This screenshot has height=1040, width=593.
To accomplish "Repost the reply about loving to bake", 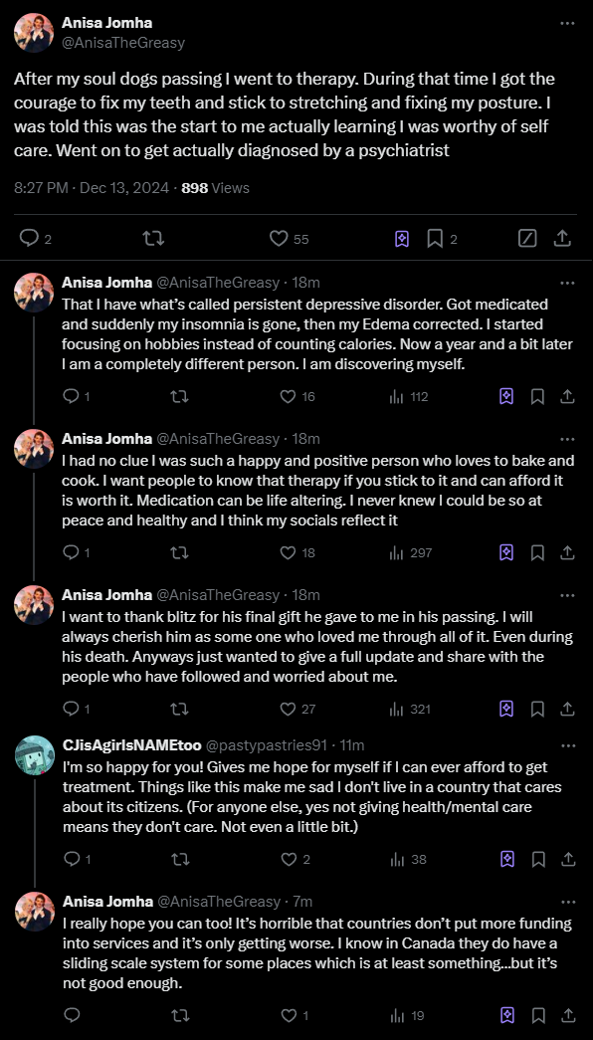I will click(x=180, y=552).
